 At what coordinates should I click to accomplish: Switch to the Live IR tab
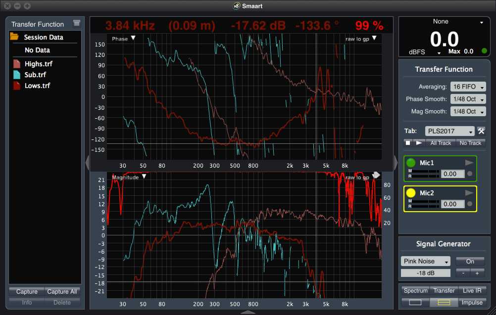click(472, 290)
